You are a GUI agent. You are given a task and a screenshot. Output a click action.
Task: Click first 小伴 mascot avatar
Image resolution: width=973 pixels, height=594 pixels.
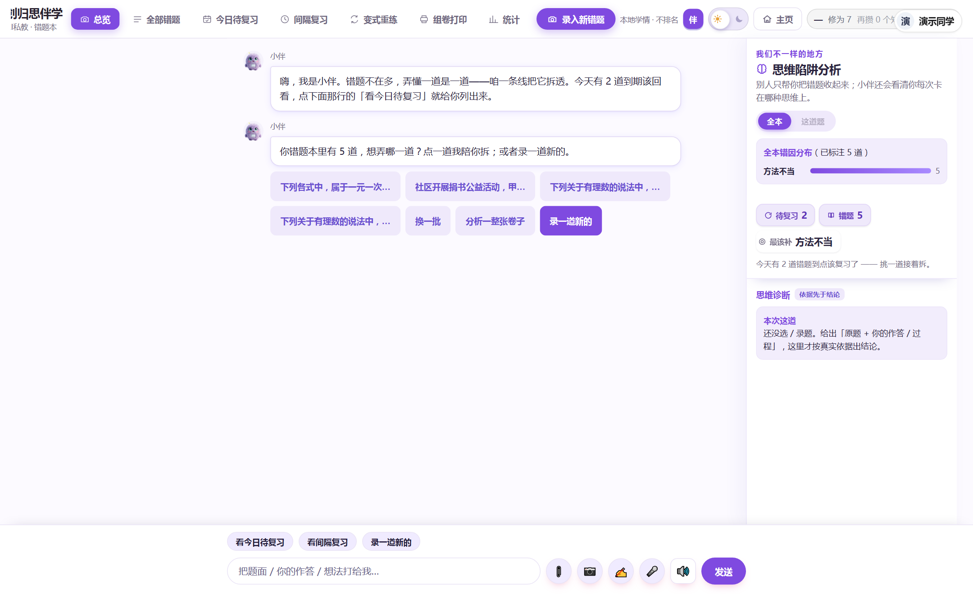pyautogui.click(x=253, y=61)
